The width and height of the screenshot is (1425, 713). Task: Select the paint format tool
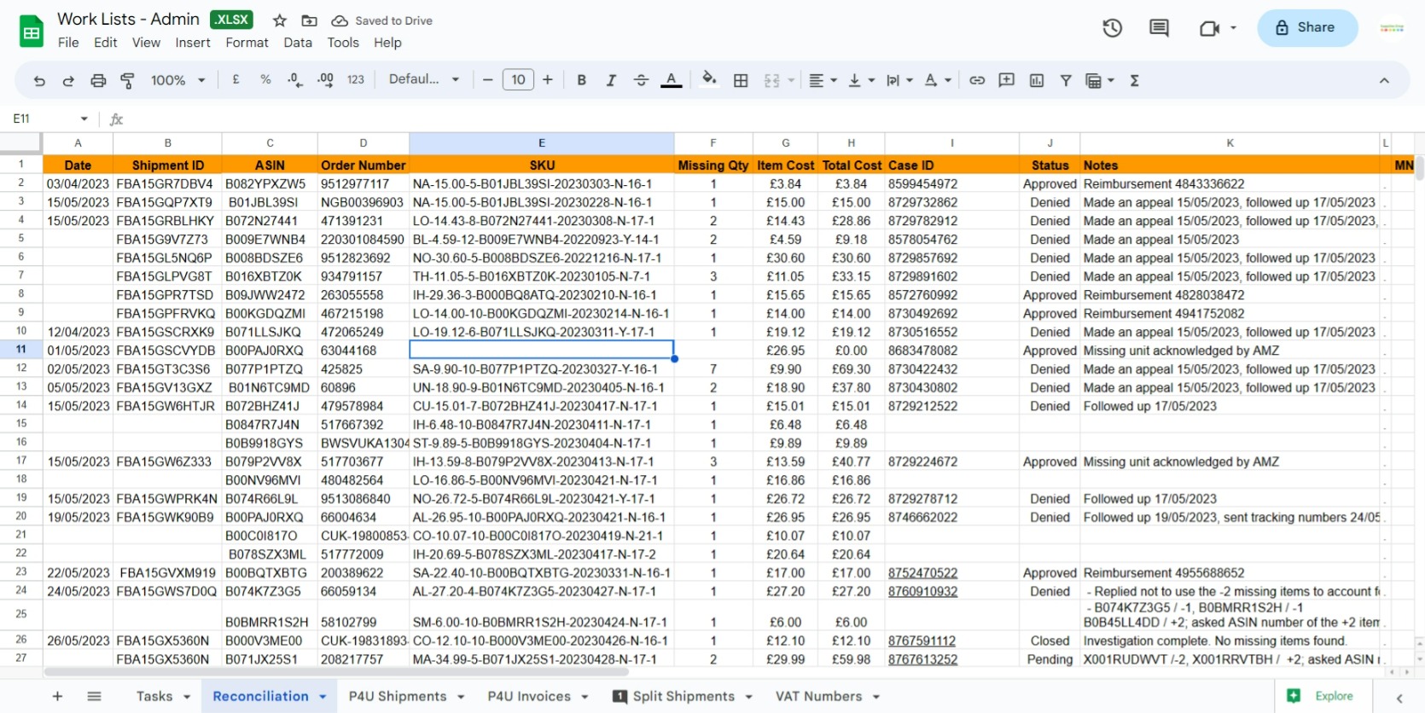pos(127,80)
